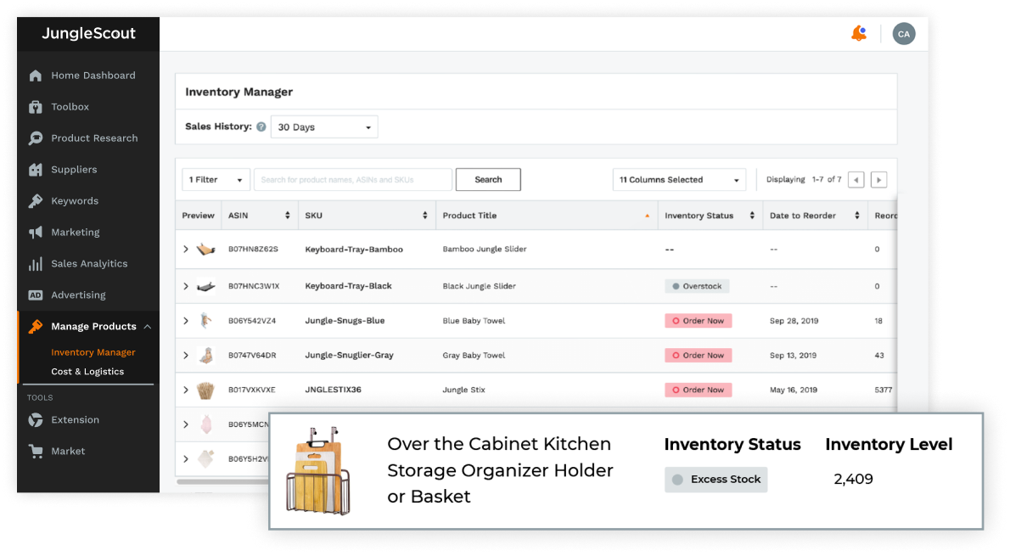Screen dimensions: 1010x556
Task: Click the Keywords key icon
Action: click(x=36, y=201)
